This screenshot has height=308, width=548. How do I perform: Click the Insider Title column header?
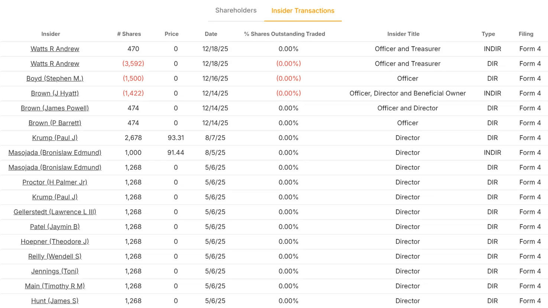[x=403, y=34]
